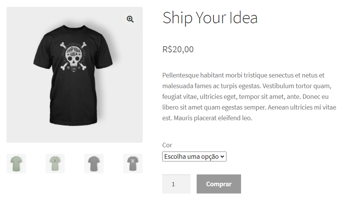Select the plain gray t-shirt thumbnail
Screen dimensions: 352x200
tap(94, 163)
